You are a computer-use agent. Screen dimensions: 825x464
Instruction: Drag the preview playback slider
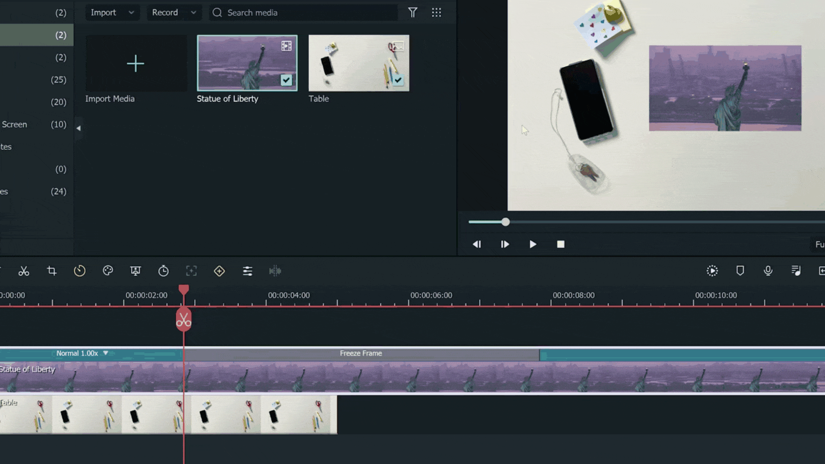[504, 222]
